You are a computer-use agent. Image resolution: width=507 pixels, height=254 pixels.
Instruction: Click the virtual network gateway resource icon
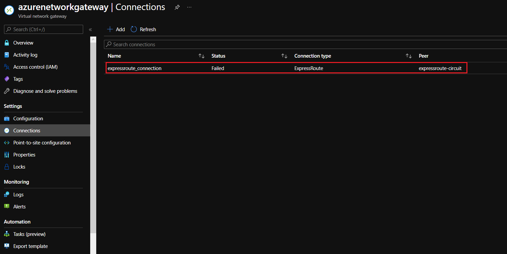(x=9, y=10)
